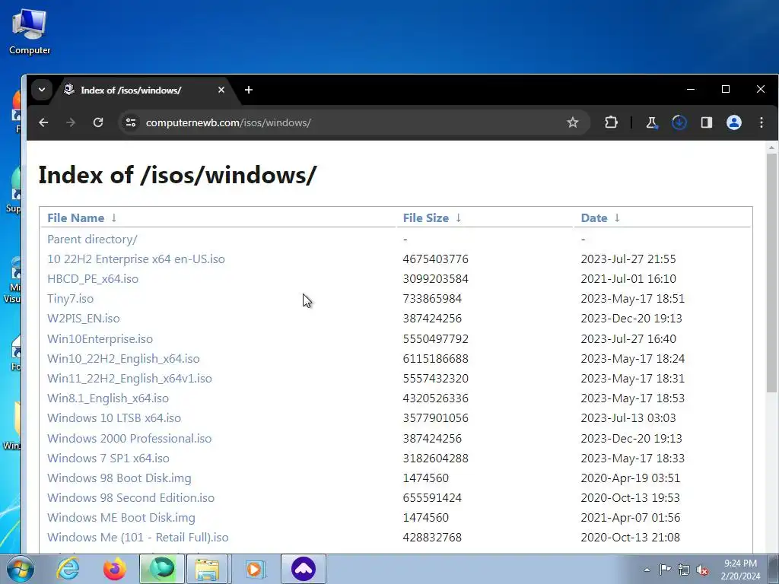Download Windows 7 SP1 x64.iso
779x584 pixels.
[108, 459]
